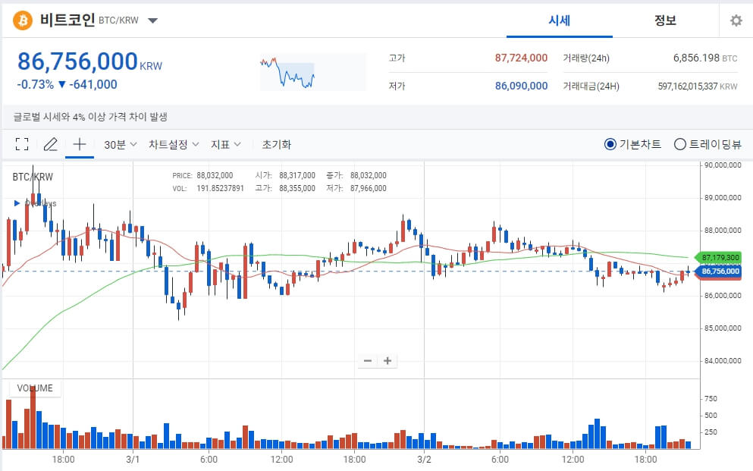Open the 30분 timeframe dropdown
Screen dimensions: 753x471
click(118, 143)
